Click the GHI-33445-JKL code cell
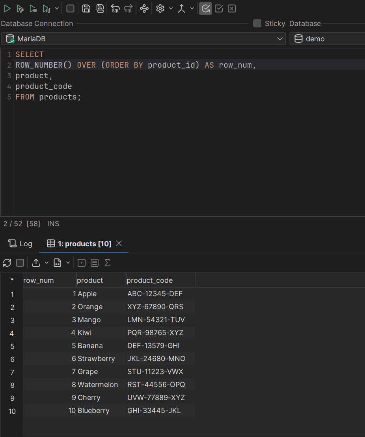This screenshot has height=437, width=365. pyautogui.click(x=161, y=411)
